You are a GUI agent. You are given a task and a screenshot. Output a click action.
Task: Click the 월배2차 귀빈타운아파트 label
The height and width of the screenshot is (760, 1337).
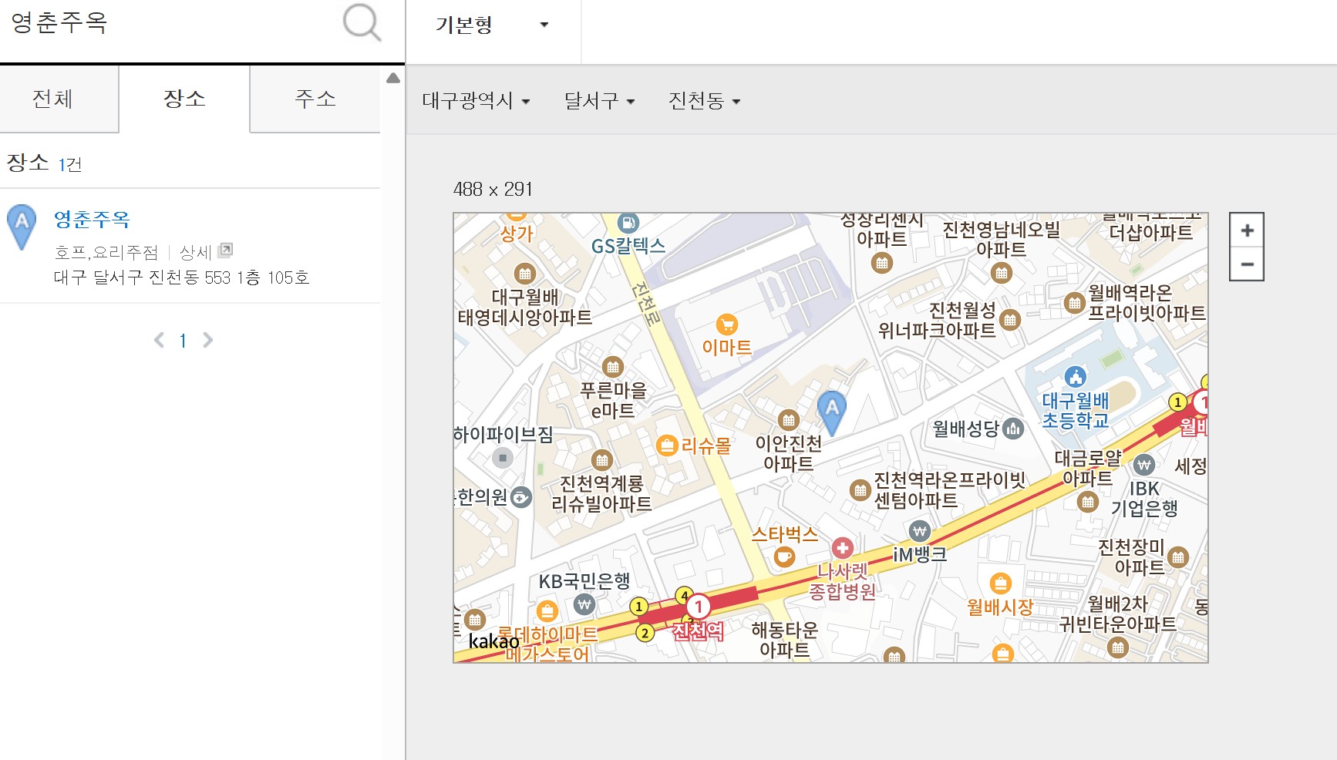pyautogui.click(x=1117, y=614)
